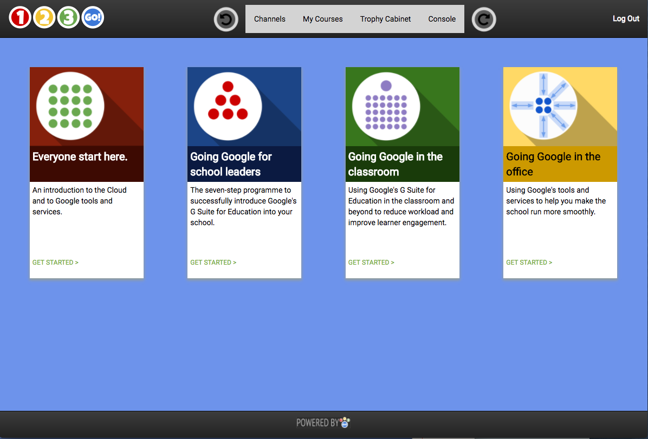Click the green dots grid course icon
The width and height of the screenshot is (648, 439).
click(70, 106)
